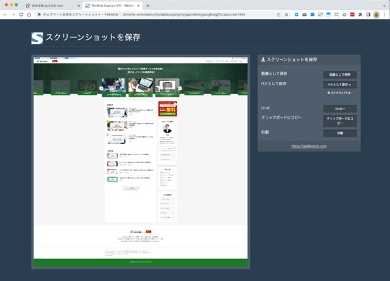
Task: Click the extension icon left of the address
Action: tap(39, 15)
